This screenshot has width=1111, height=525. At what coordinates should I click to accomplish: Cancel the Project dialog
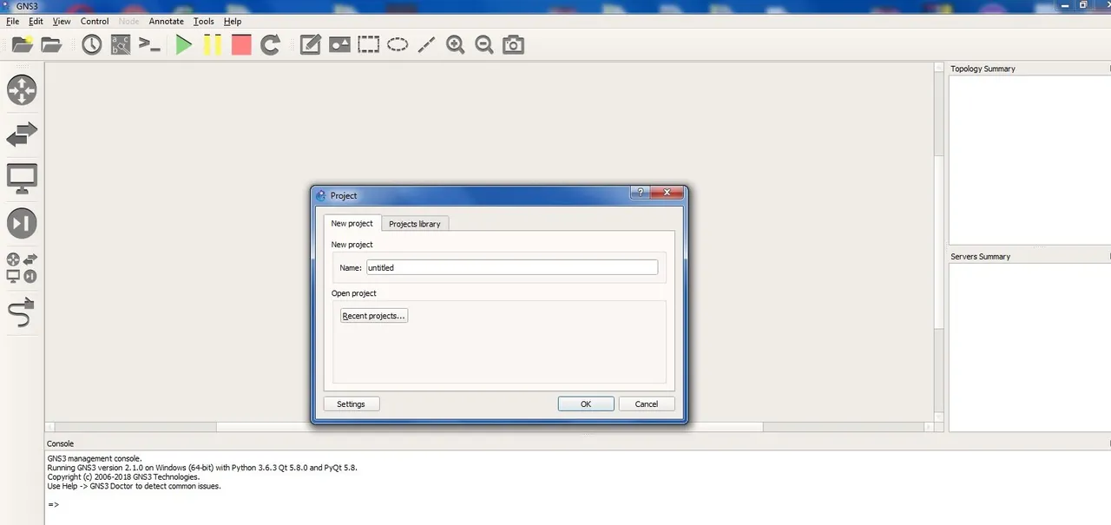(647, 404)
